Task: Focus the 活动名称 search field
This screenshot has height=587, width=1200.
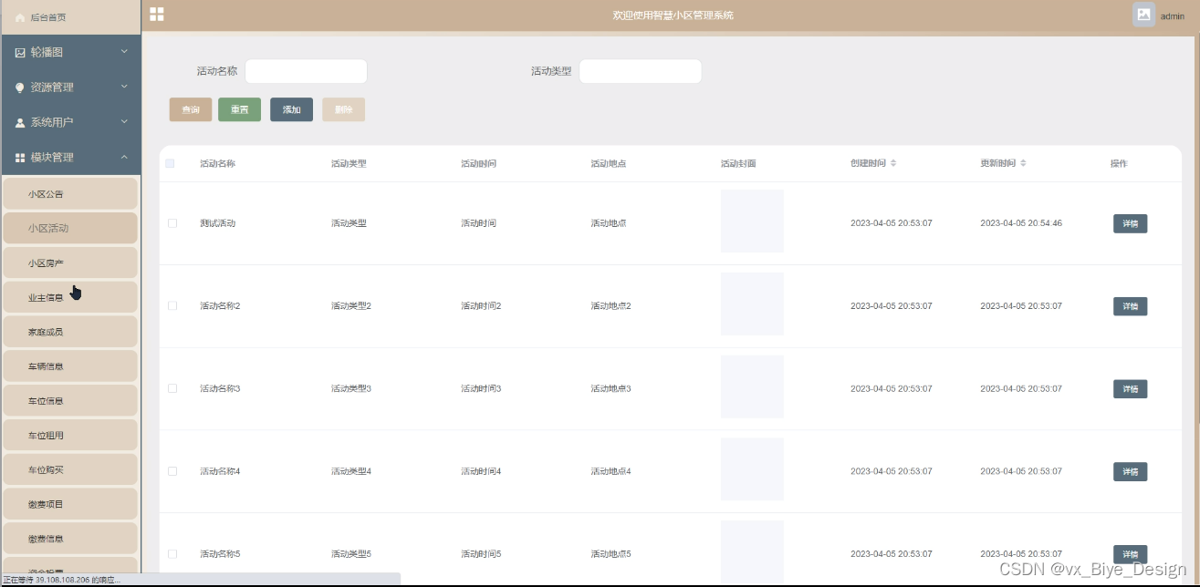Action: 306,71
